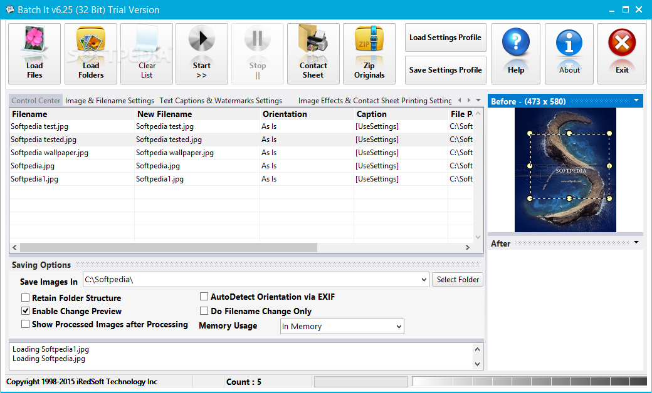This screenshot has height=393, width=652.
Task: Click the top-left crop selection handle
Action: (530, 133)
